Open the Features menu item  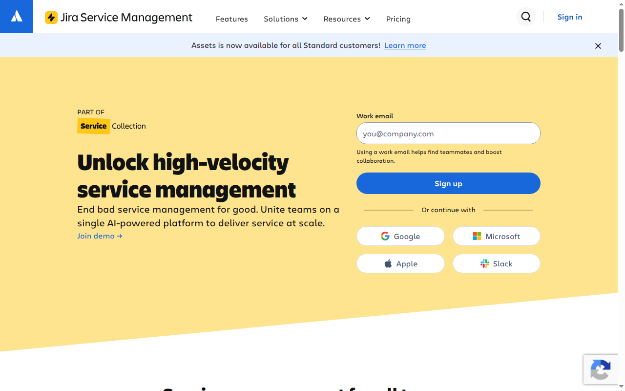point(232,19)
